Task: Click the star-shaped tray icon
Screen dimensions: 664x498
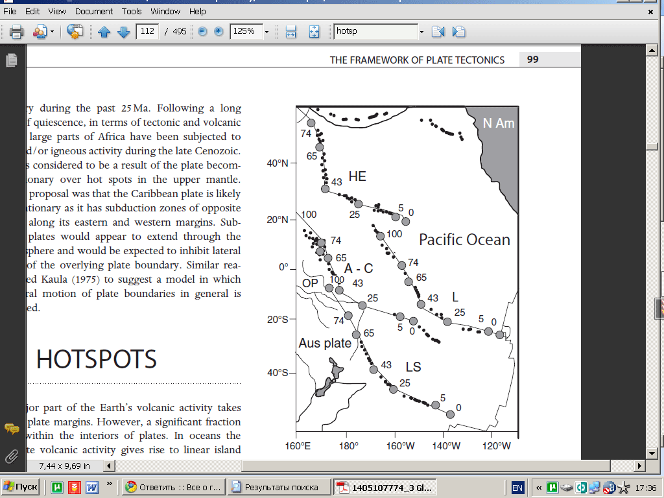Action: pyautogui.click(x=623, y=488)
